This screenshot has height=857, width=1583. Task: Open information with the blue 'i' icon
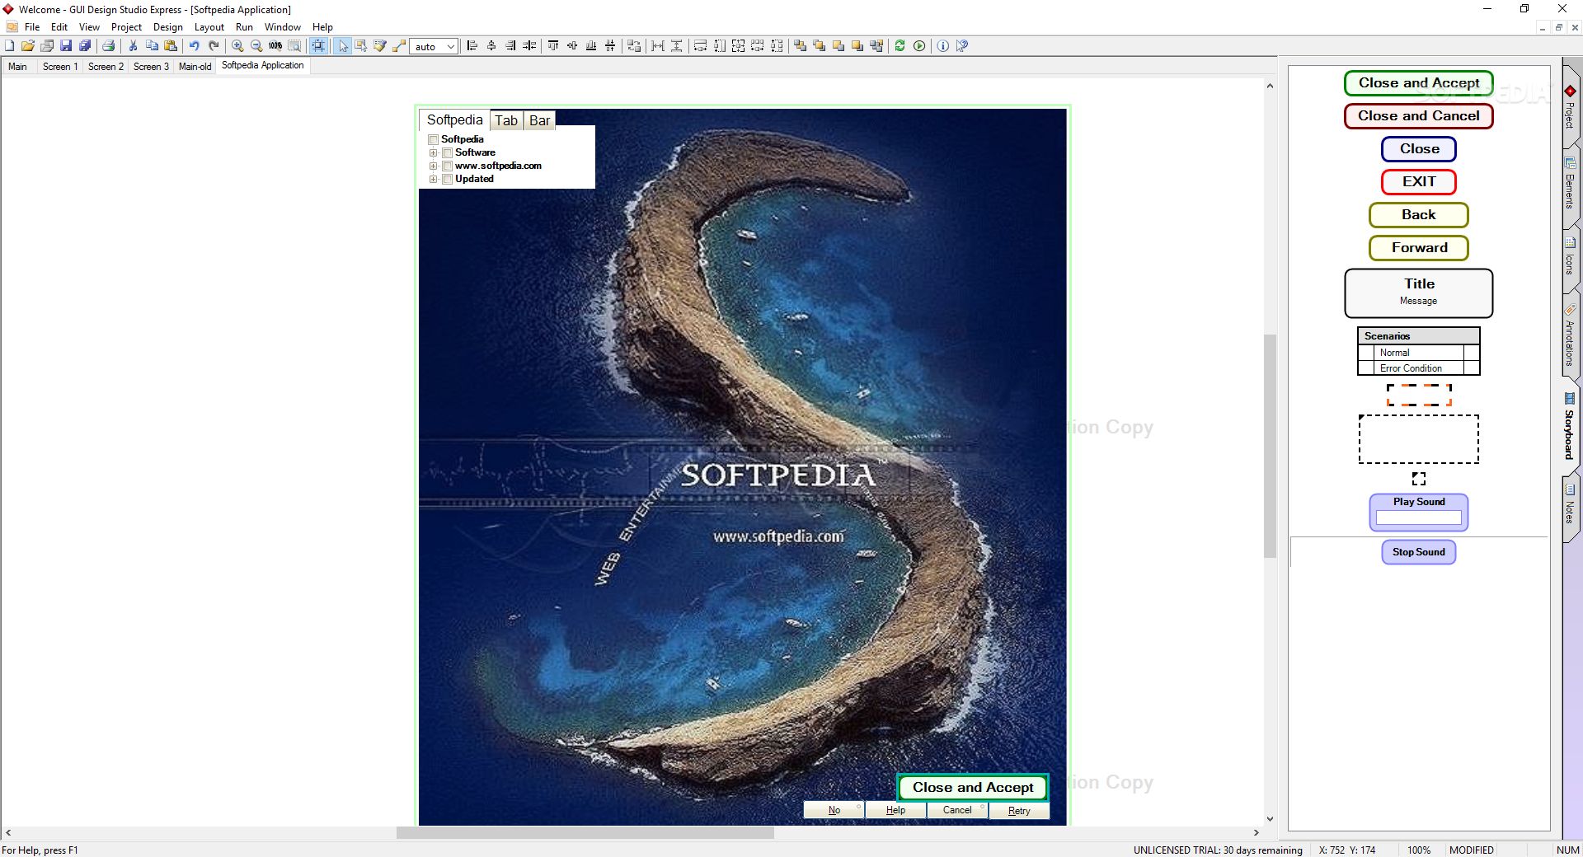click(x=943, y=46)
